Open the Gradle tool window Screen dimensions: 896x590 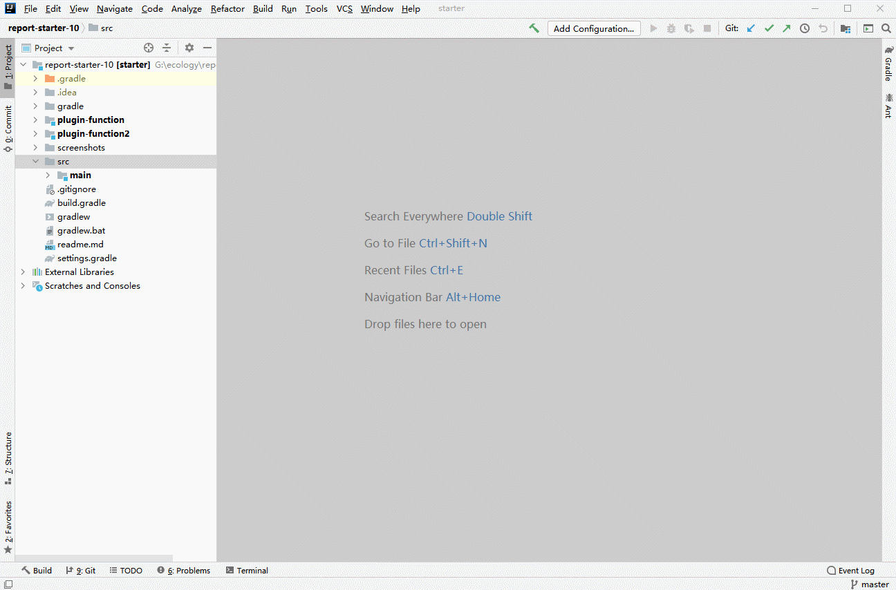pos(889,64)
